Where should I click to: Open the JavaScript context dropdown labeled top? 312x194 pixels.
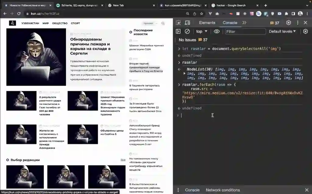pyautogui.click(x=200, y=31)
